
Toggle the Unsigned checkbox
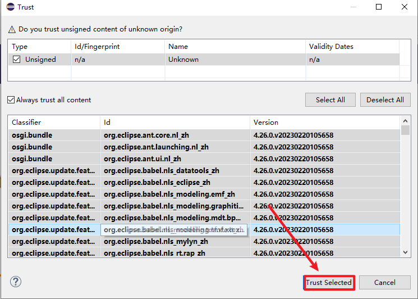(x=17, y=59)
